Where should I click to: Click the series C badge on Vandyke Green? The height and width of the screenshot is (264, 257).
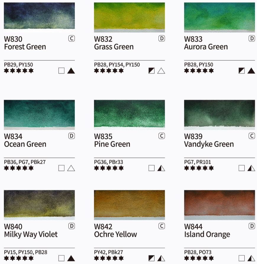[x=252, y=136]
